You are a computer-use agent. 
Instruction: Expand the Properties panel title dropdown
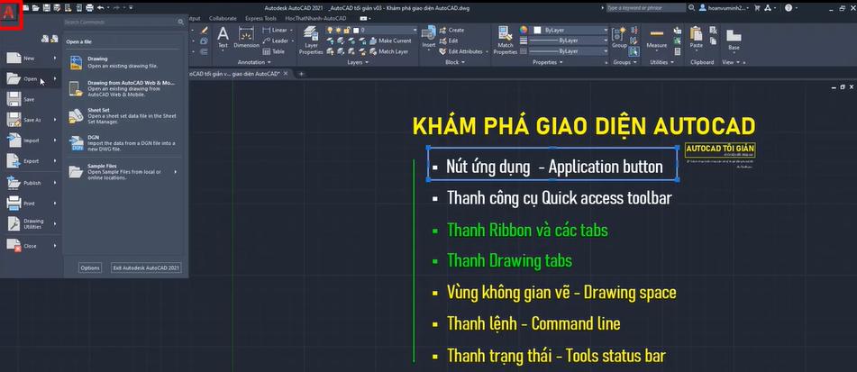(547, 62)
